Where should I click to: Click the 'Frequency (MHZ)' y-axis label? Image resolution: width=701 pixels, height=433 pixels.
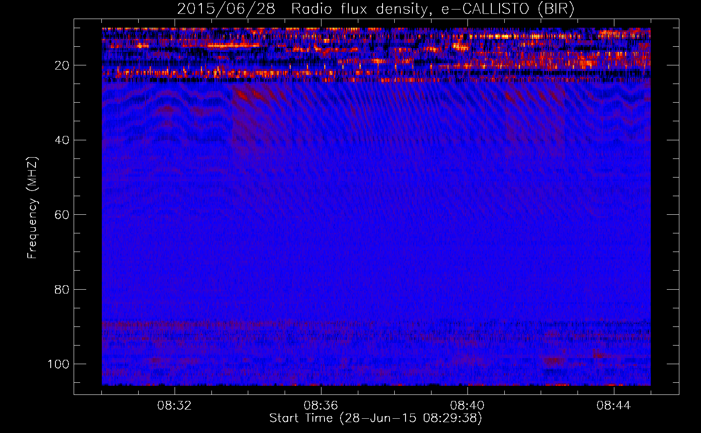32,207
